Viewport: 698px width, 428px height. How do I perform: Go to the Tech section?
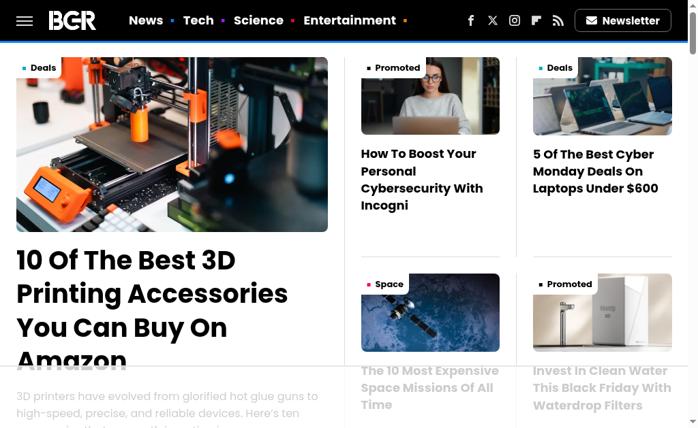tap(198, 20)
